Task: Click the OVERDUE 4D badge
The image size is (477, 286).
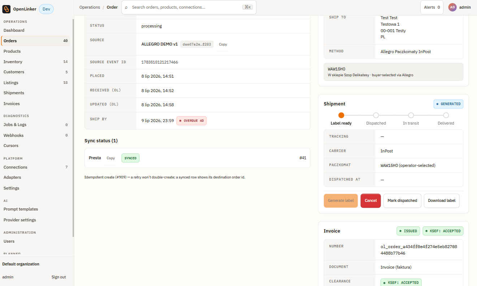Action: click(x=191, y=121)
